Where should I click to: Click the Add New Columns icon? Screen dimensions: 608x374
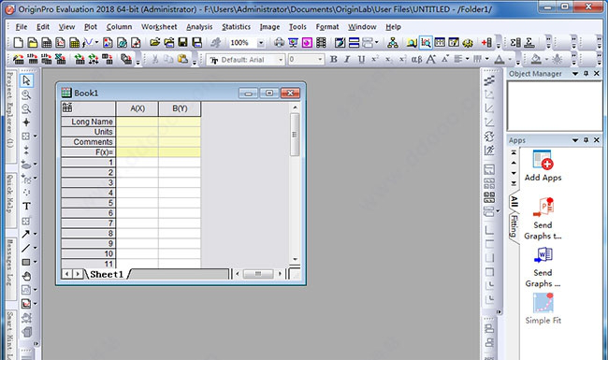coord(486,43)
